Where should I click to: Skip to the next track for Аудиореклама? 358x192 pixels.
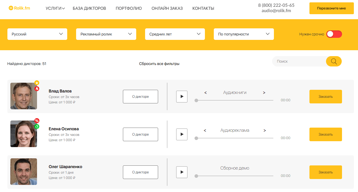point(264,130)
